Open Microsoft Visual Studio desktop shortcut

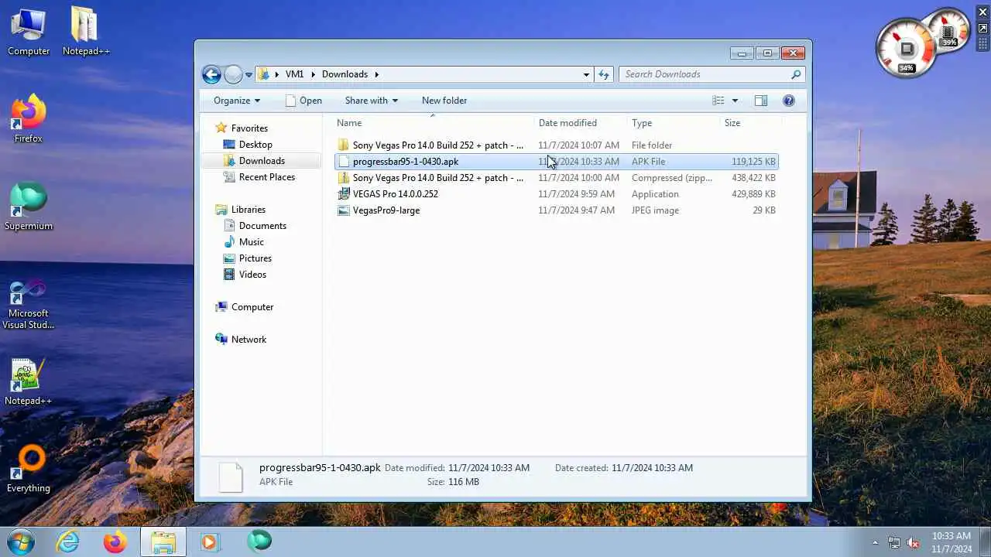tap(29, 304)
